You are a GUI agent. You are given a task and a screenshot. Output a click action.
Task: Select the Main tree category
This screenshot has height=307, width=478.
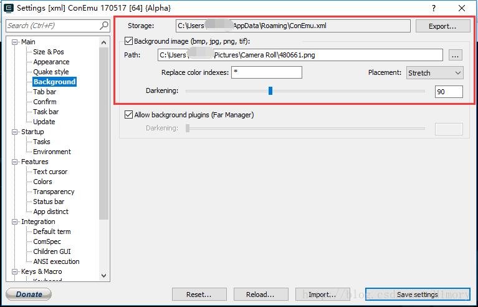tap(28, 42)
